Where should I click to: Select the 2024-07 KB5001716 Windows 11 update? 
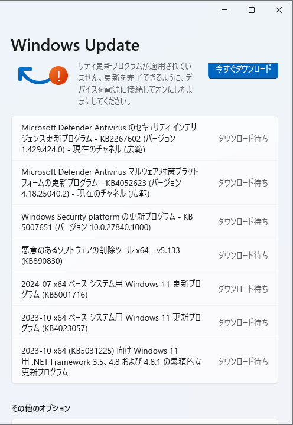point(145,289)
